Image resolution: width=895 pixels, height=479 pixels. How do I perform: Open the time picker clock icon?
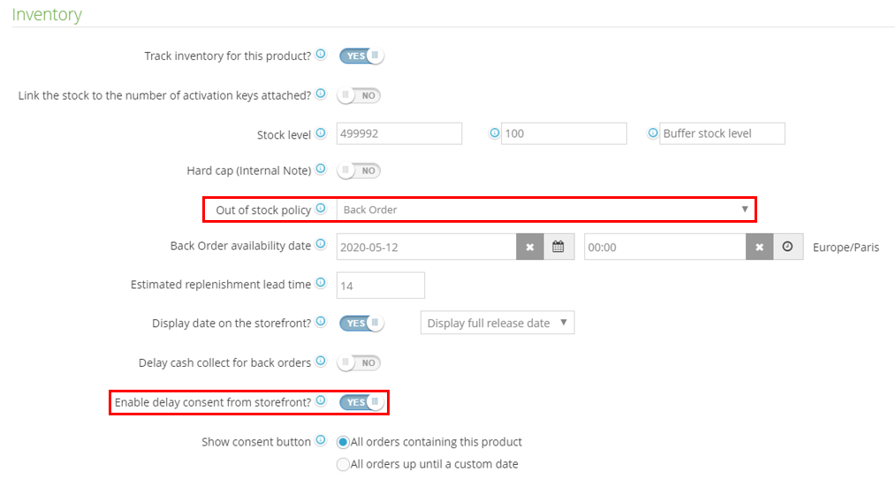point(788,247)
